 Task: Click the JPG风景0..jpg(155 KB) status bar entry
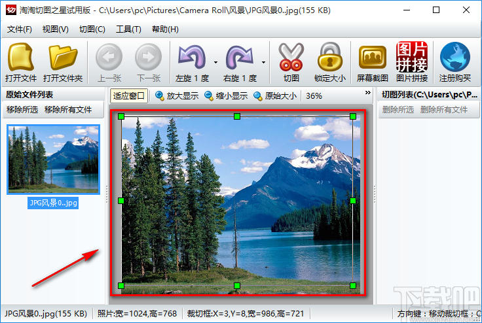click(45, 313)
